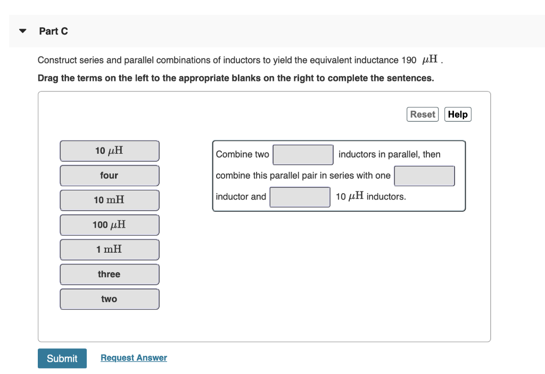Screen dimensions: 545x374
Task: Open the Request Answer link
Action: [x=134, y=358]
